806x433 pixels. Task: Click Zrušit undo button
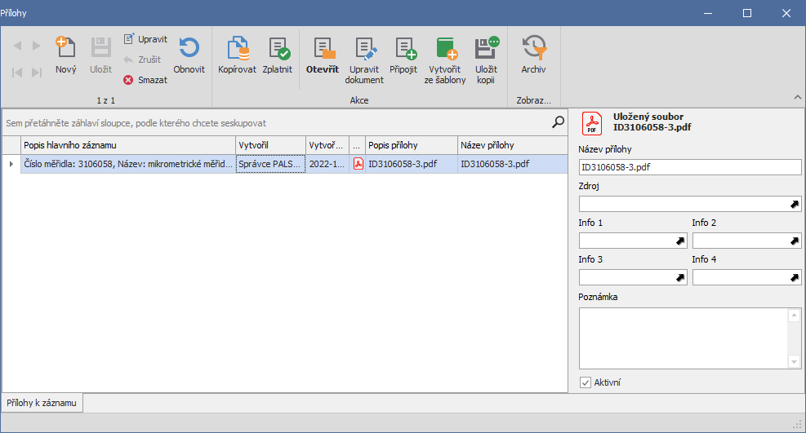pos(142,60)
